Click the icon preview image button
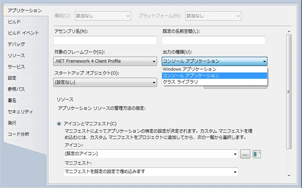The height and width of the screenshot is (188, 302). point(257,154)
